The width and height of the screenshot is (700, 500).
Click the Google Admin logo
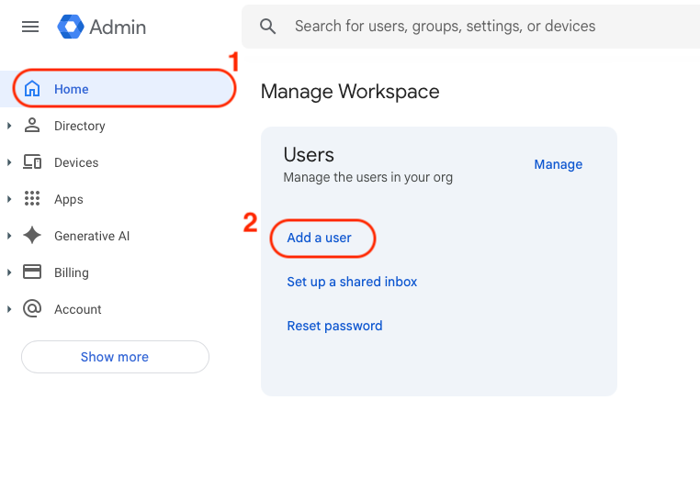71,27
